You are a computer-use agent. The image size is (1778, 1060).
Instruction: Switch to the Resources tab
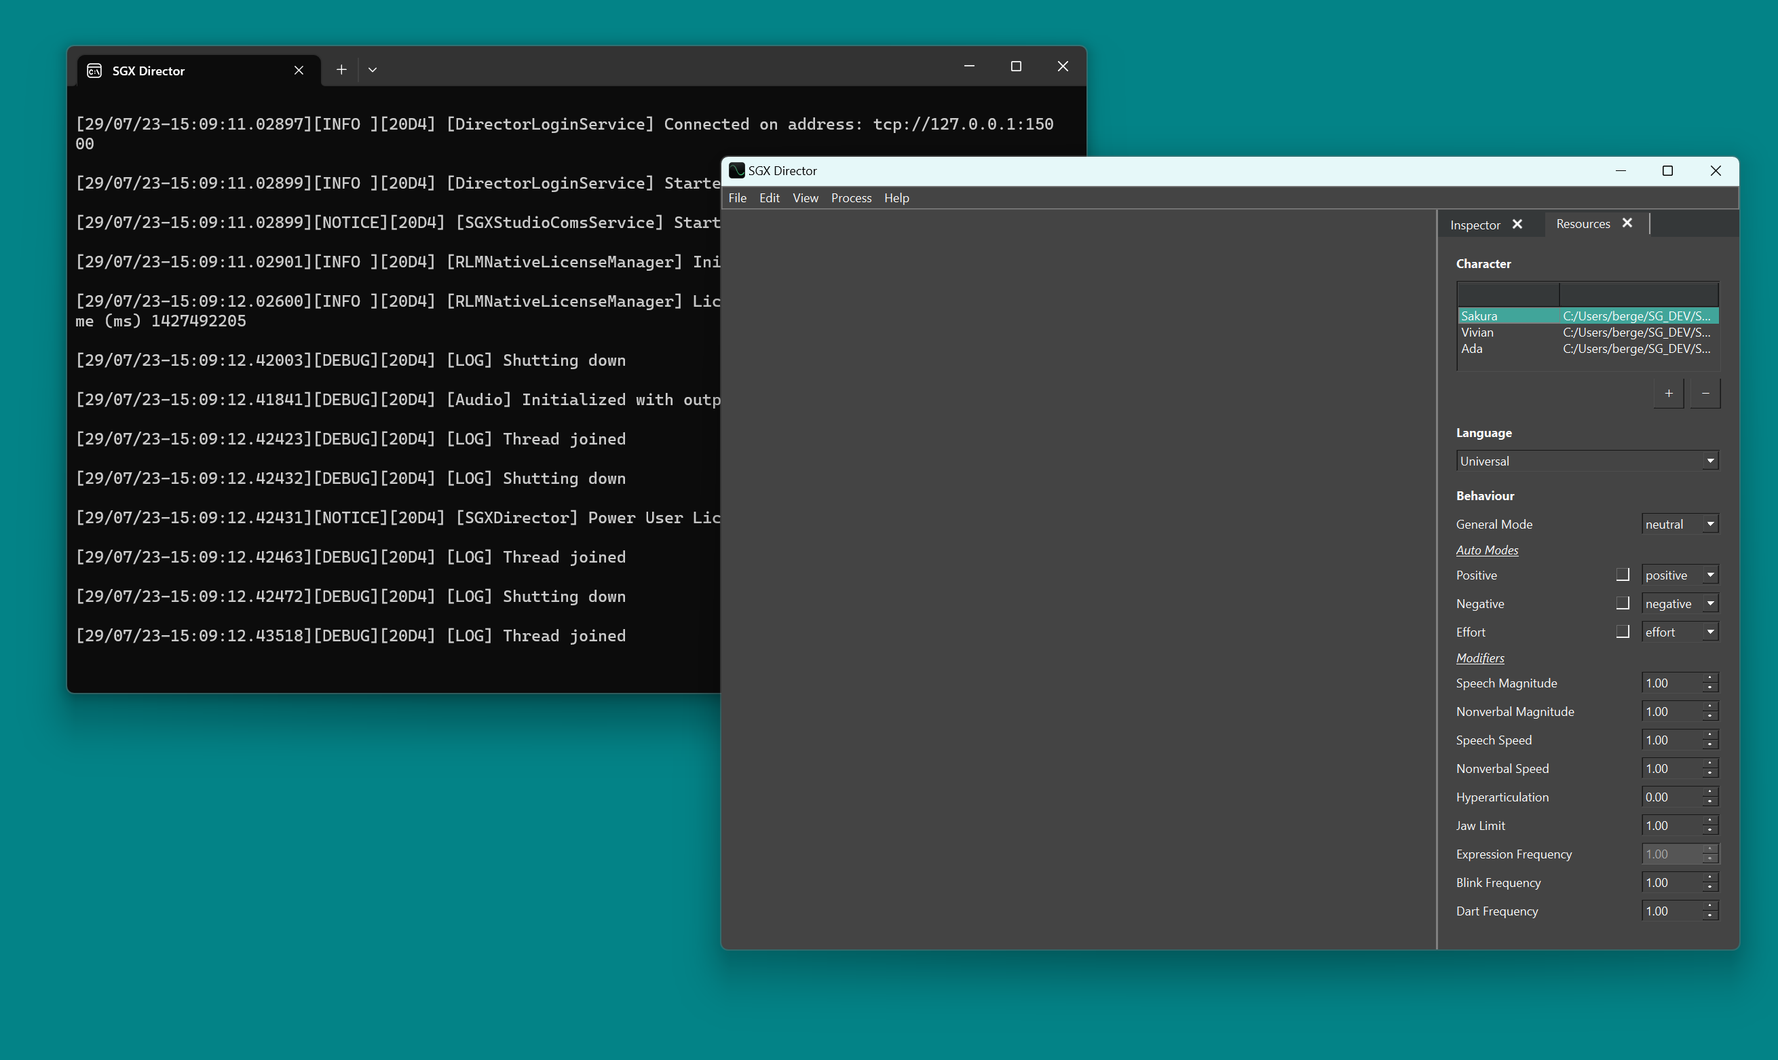(x=1583, y=223)
